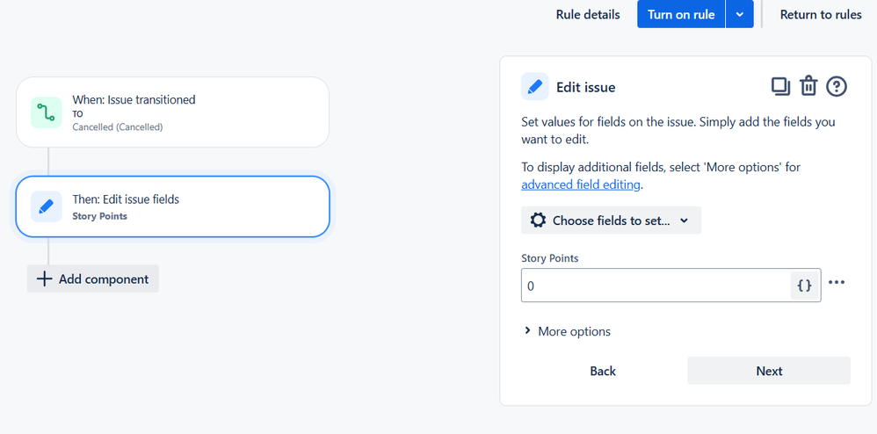Open help for Edit issue

pos(837,86)
